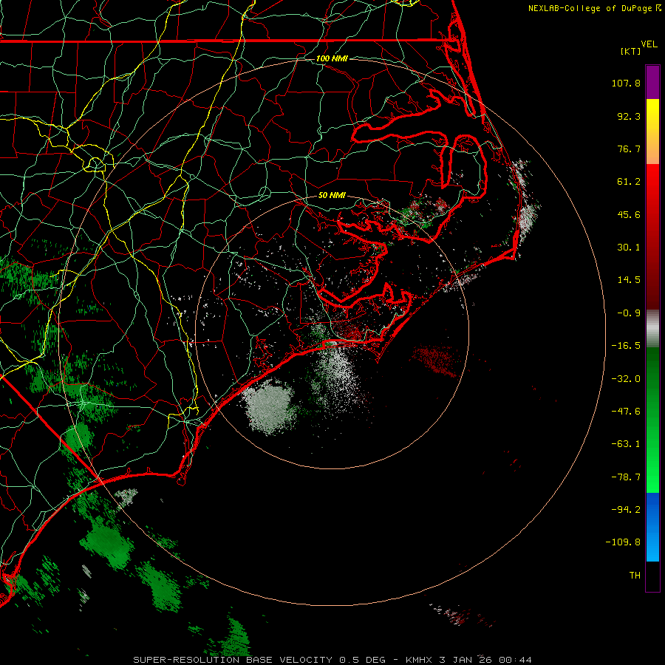Select the 50 NMI range ring label
This screenshot has height=665, width=665.
click(332, 195)
